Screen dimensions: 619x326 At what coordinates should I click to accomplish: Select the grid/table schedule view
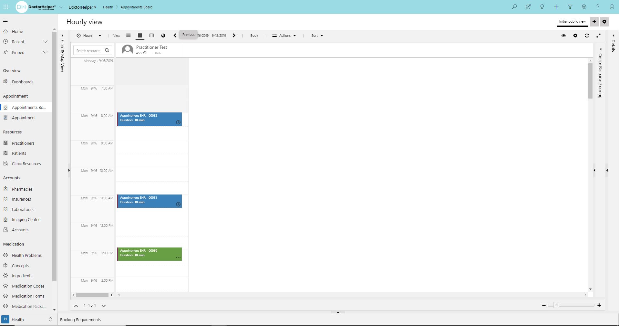151,36
